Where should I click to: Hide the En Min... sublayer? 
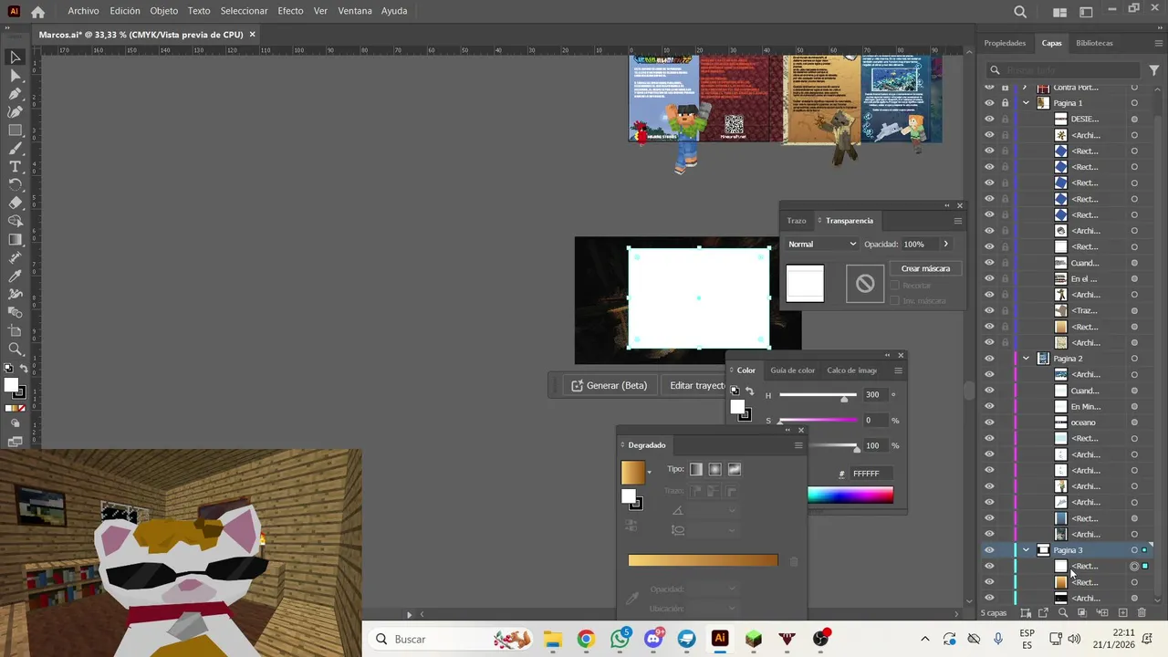click(x=989, y=406)
